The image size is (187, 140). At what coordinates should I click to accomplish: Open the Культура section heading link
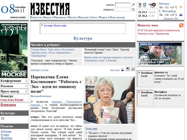coord(83,38)
